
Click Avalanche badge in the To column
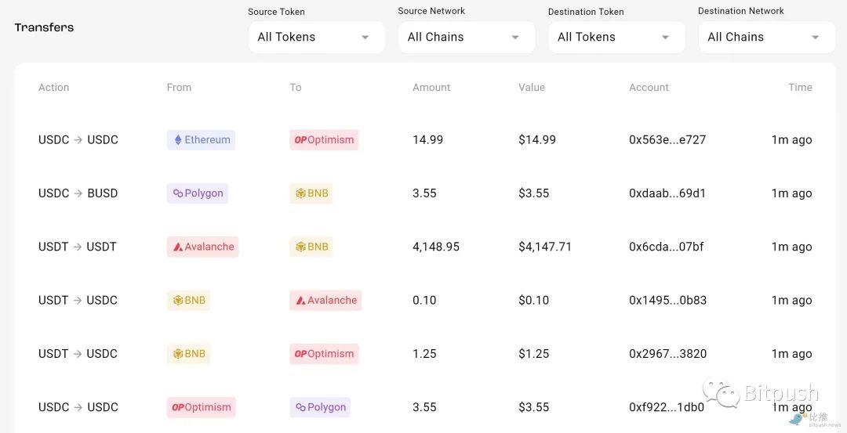click(x=325, y=300)
